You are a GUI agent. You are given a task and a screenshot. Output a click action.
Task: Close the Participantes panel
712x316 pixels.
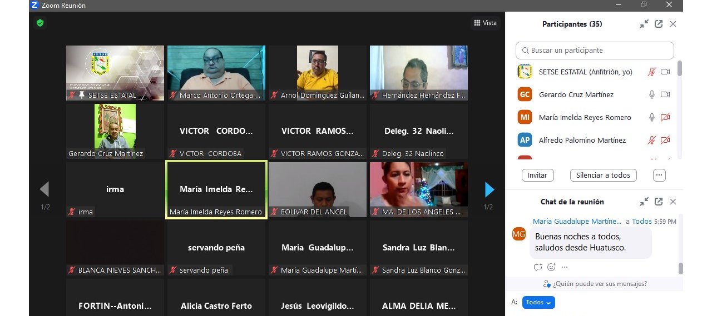pyautogui.click(x=673, y=24)
